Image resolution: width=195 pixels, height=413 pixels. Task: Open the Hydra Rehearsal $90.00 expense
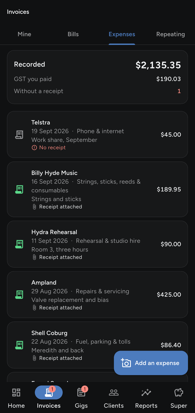(x=97, y=244)
